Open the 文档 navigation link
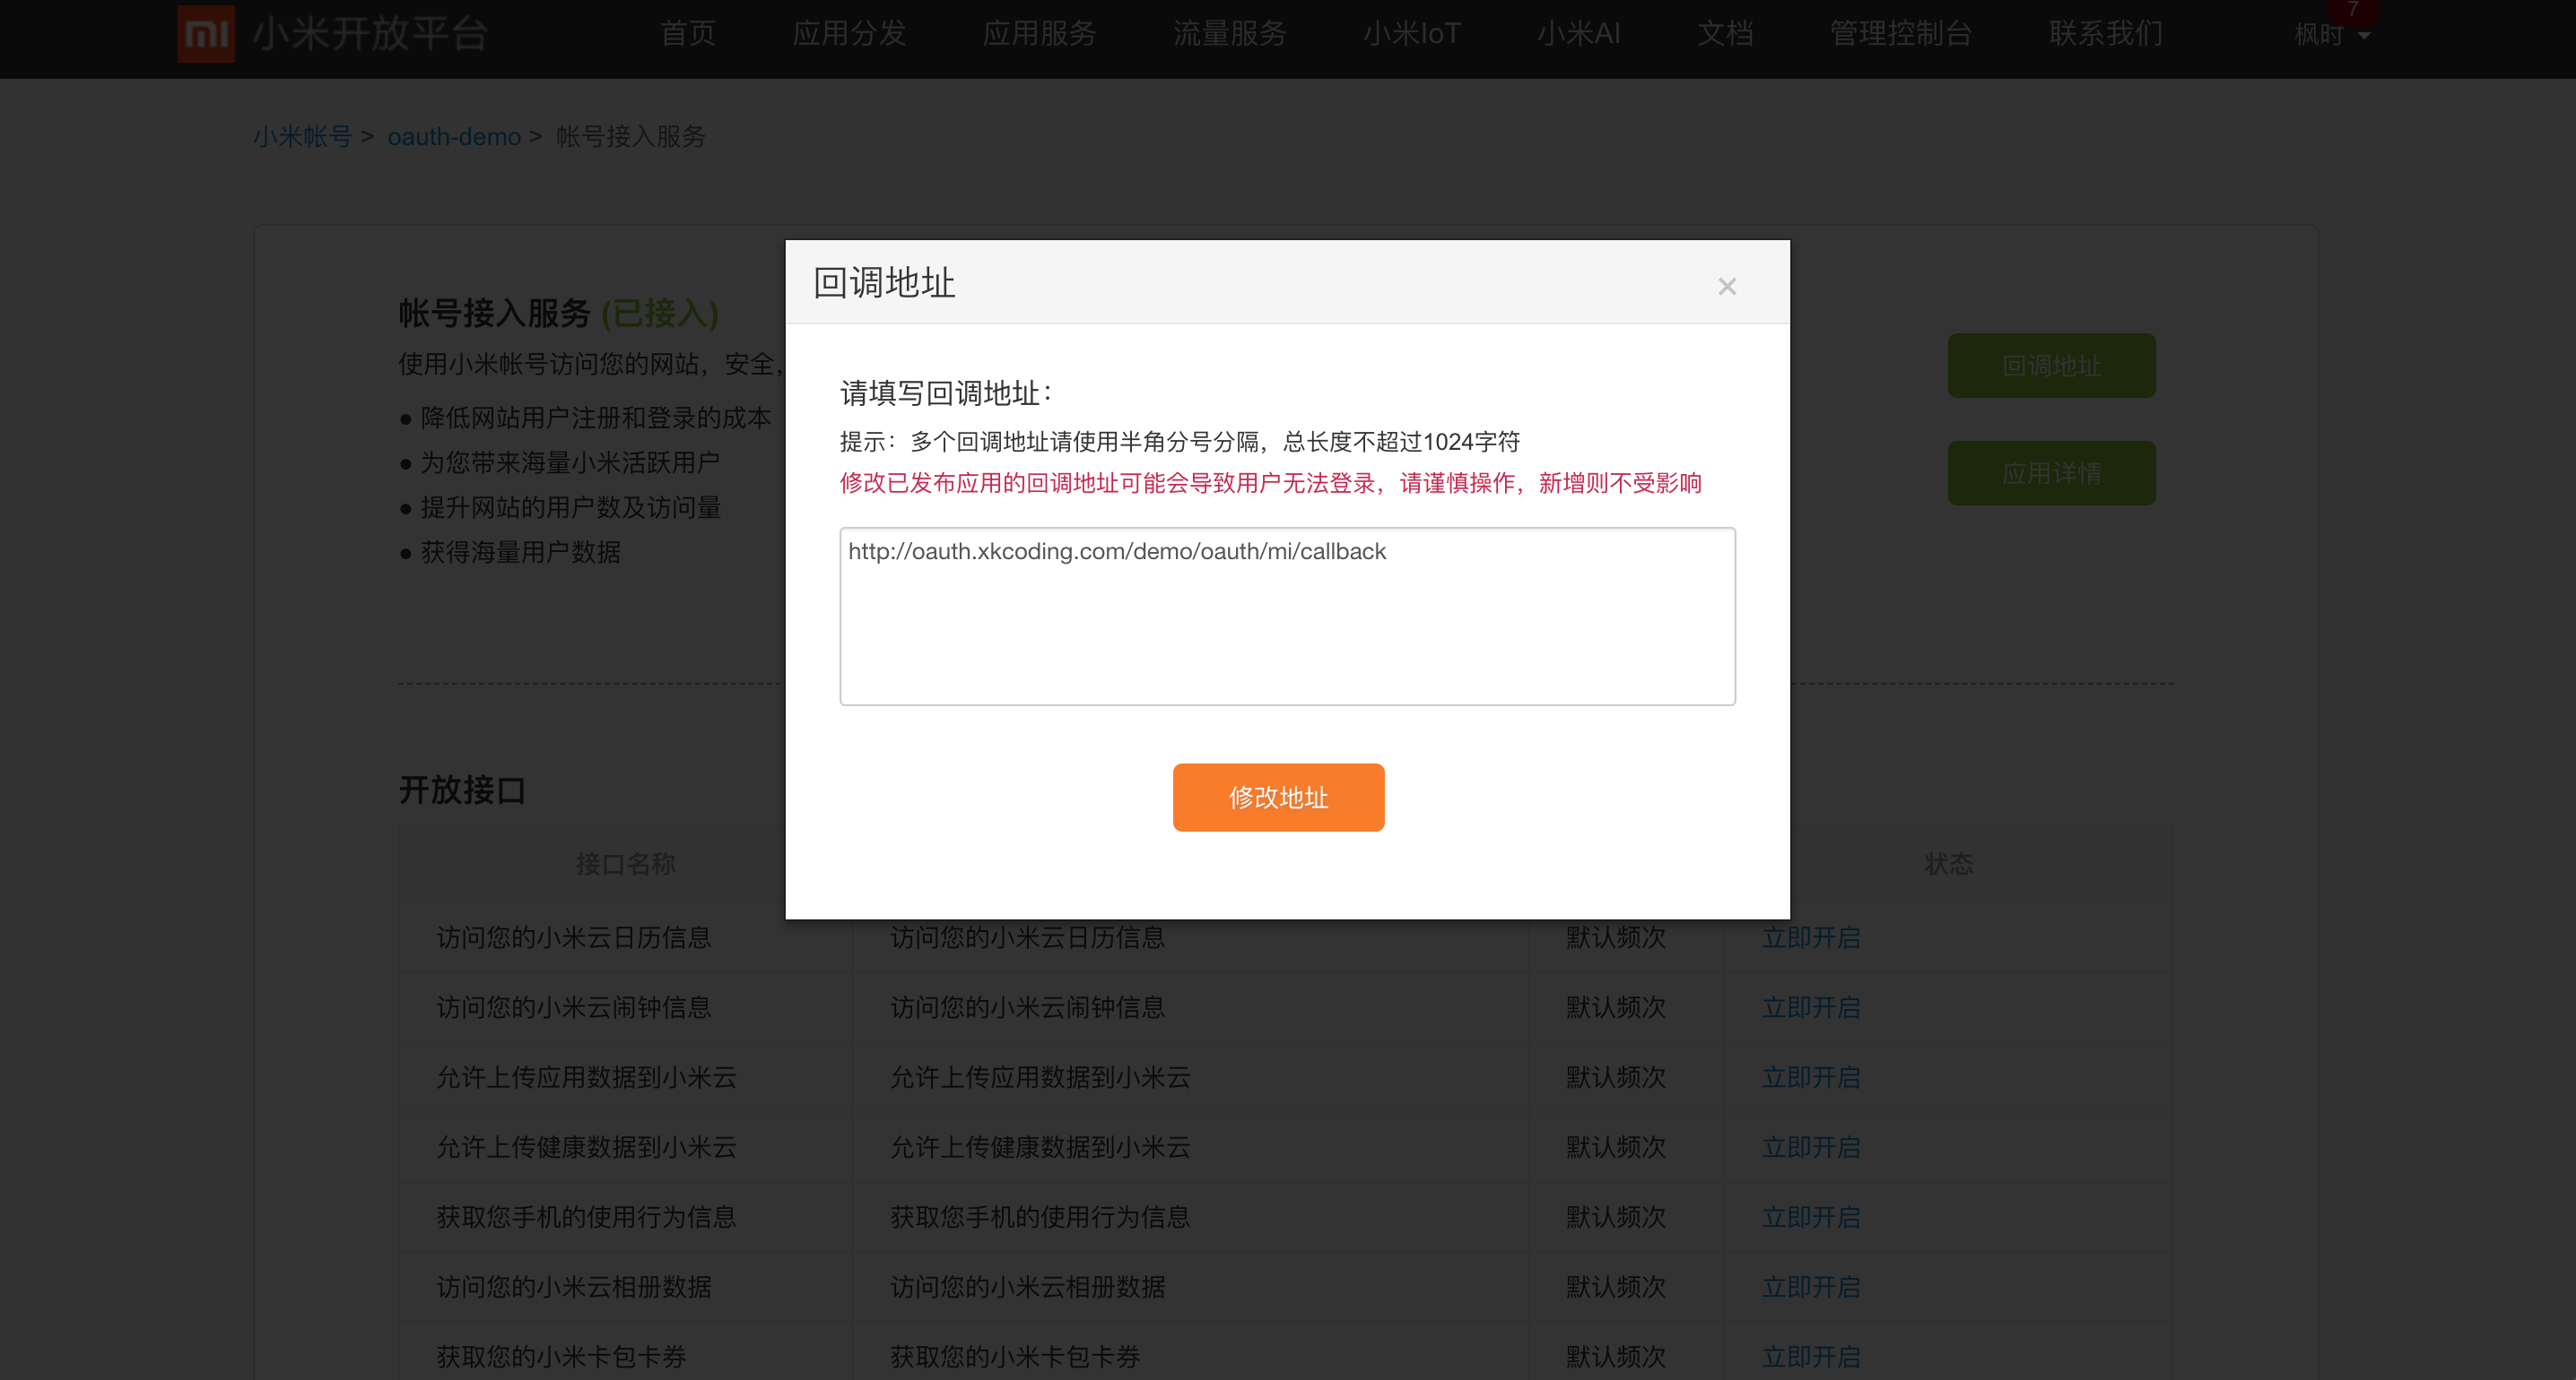The height and width of the screenshot is (1380, 2576). (1725, 34)
